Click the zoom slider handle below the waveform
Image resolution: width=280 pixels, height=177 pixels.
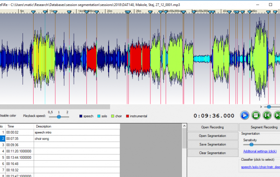pyautogui.click(x=269, y=107)
